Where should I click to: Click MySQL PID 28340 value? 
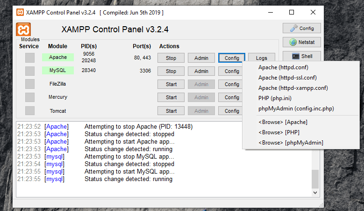click(88, 70)
